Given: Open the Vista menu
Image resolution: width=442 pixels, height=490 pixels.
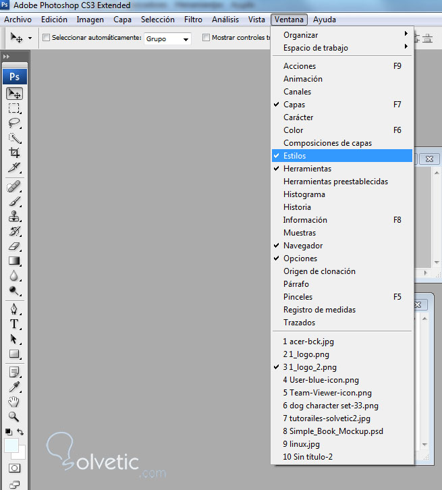Looking at the screenshot, I should click(x=256, y=20).
